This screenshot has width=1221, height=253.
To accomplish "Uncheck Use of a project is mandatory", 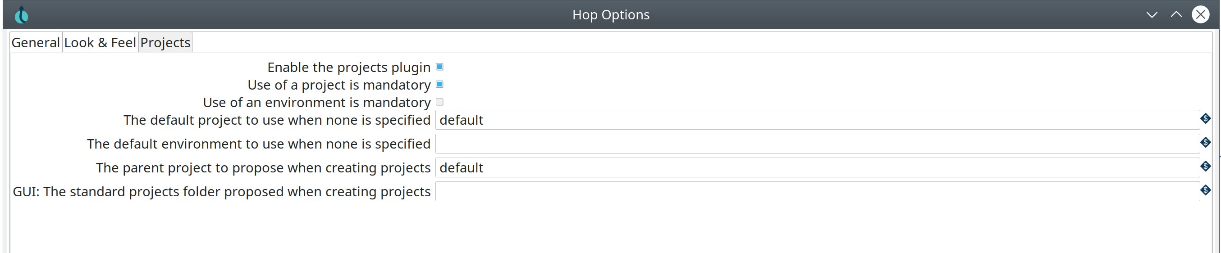I will point(439,84).
